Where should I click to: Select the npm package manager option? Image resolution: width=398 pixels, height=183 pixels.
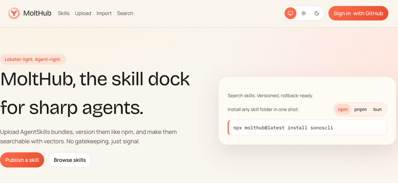343,110
